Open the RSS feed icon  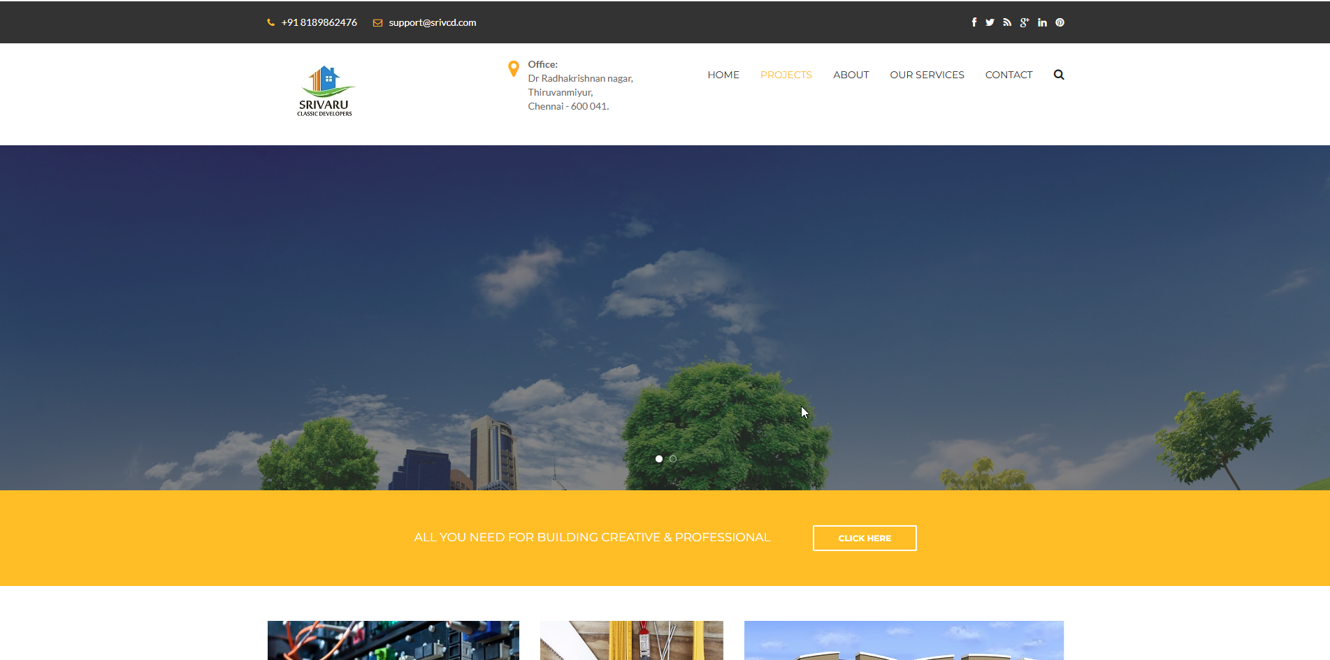(1007, 22)
